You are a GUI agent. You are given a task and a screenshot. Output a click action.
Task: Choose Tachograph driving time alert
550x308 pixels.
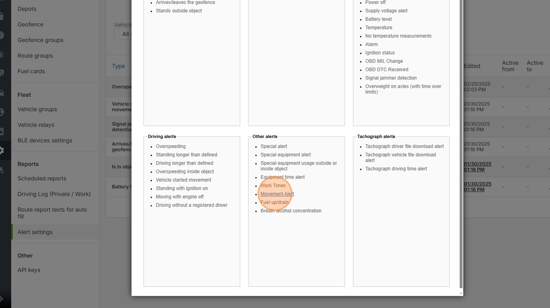[x=396, y=168]
